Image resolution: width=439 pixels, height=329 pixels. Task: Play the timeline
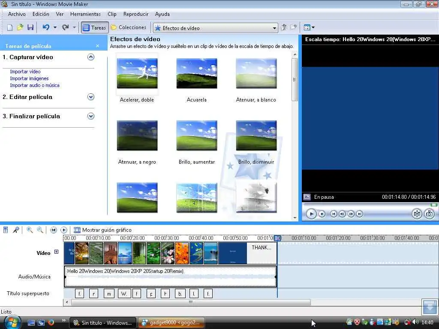64,230
